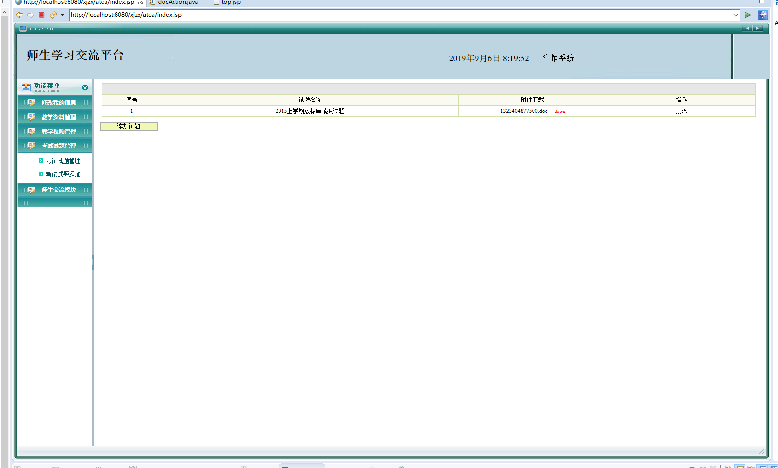This screenshot has height=468, width=778.
Task: Click the green Go arrow beside address bar
Action: point(747,15)
